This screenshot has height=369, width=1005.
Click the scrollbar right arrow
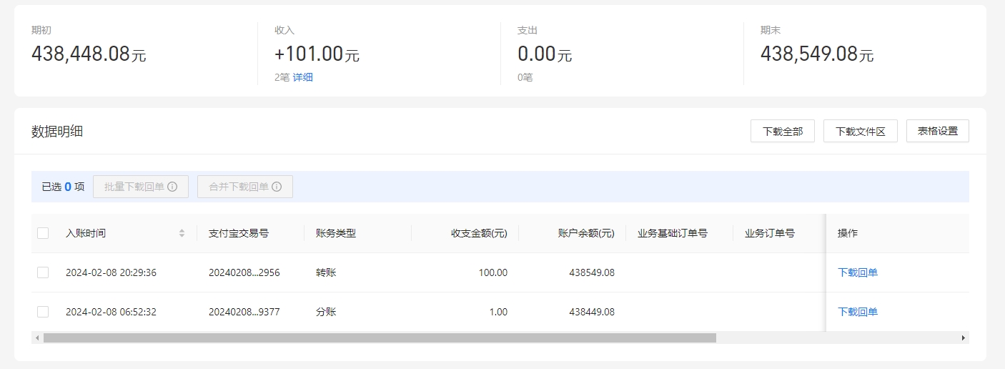[x=964, y=338]
